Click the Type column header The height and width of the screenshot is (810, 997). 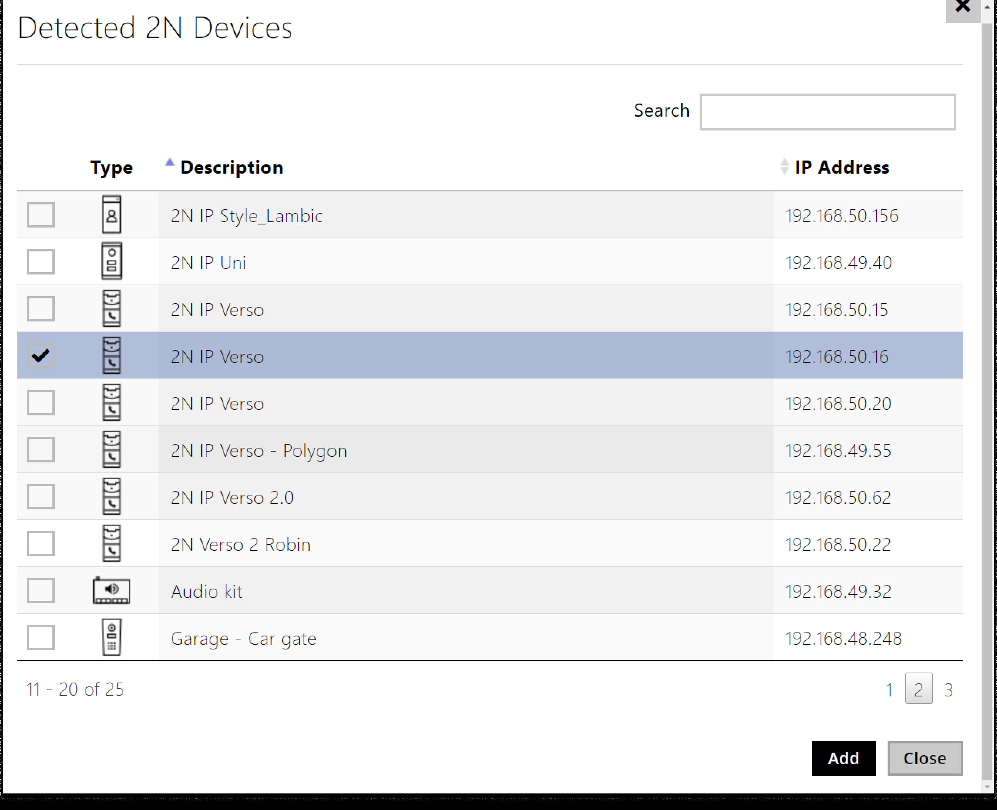click(x=111, y=167)
